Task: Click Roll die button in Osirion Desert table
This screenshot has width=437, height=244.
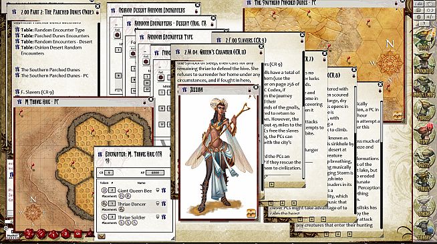Action: point(118,35)
